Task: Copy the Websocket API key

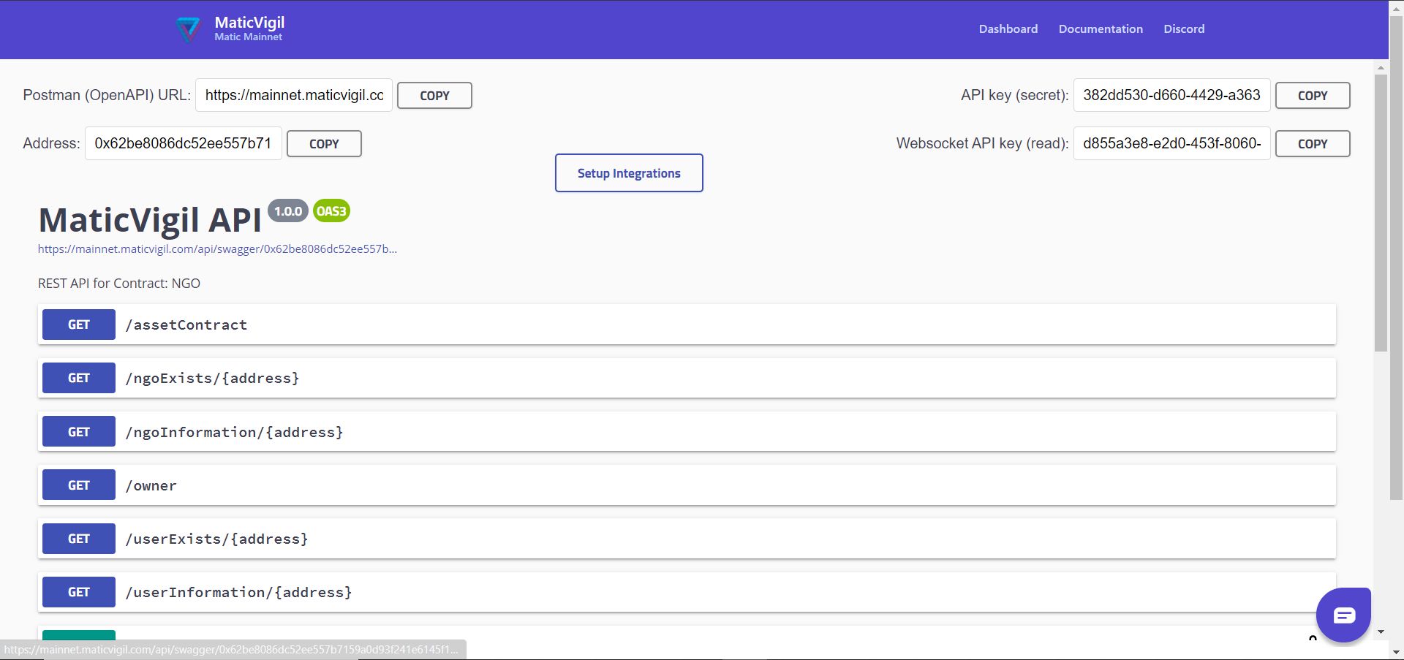Action: pyautogui.click(x=1313, y=144)
